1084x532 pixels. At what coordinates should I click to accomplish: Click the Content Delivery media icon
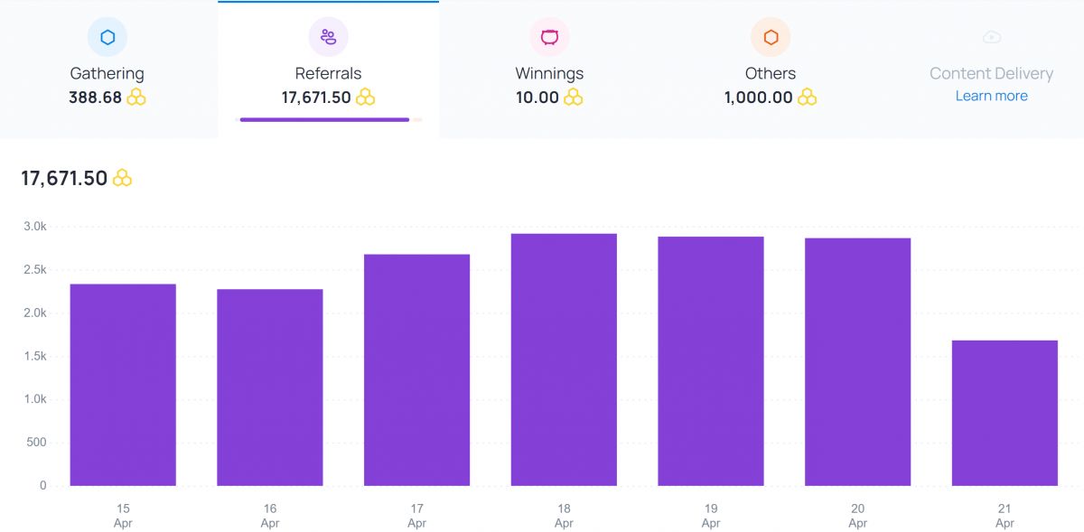(991, 36)
